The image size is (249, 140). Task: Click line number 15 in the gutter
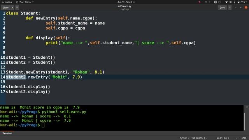point(3,82)
